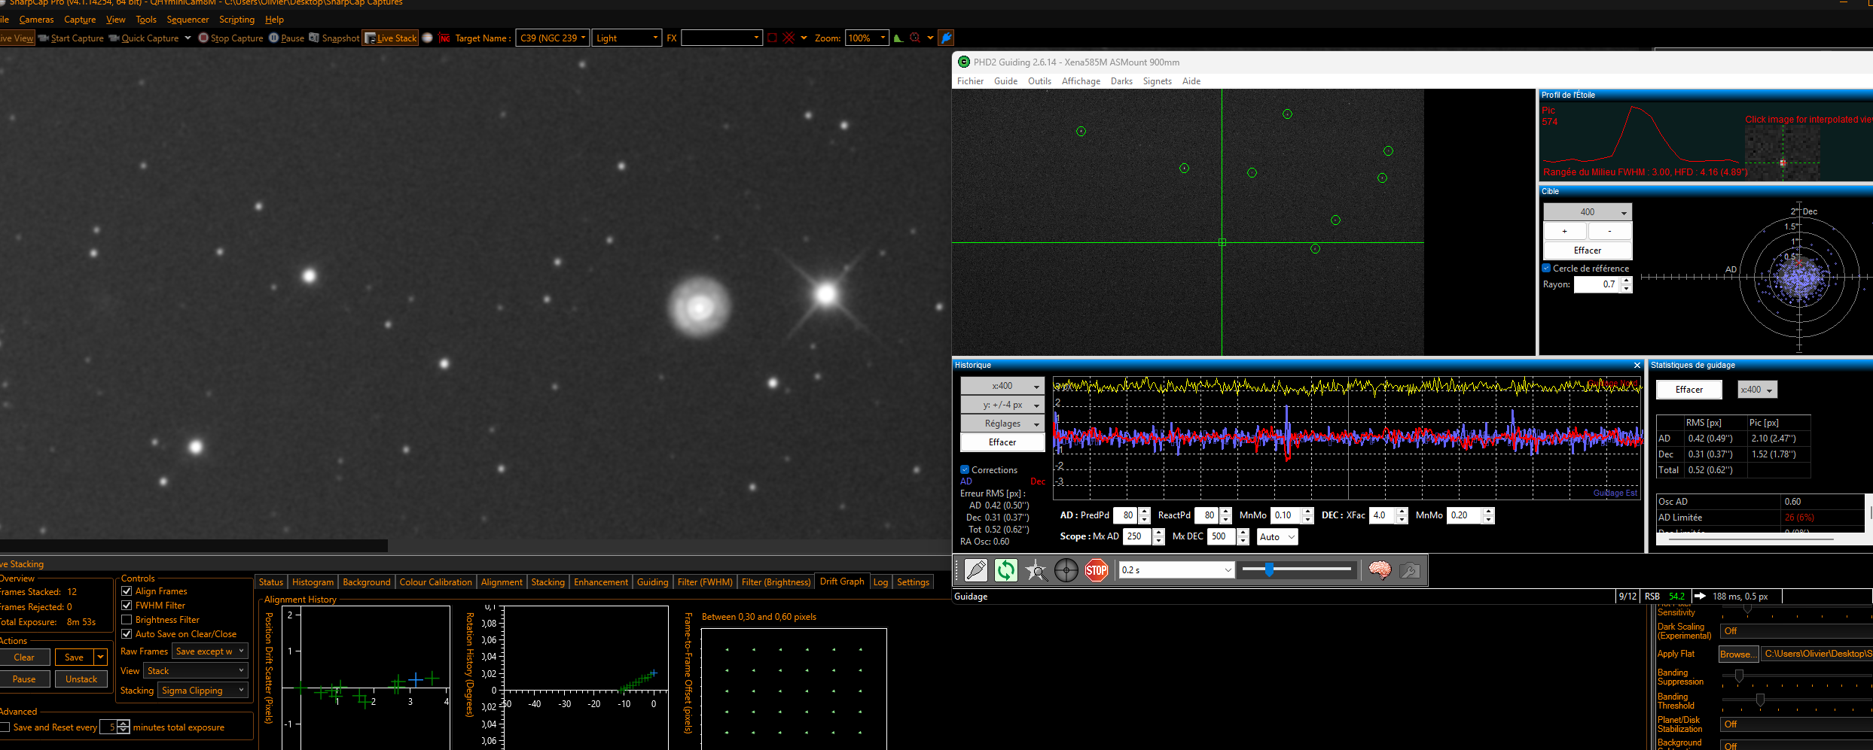Click Browse button for Apply Flat
The image size is (1873, 750).
click(1738, 654)
